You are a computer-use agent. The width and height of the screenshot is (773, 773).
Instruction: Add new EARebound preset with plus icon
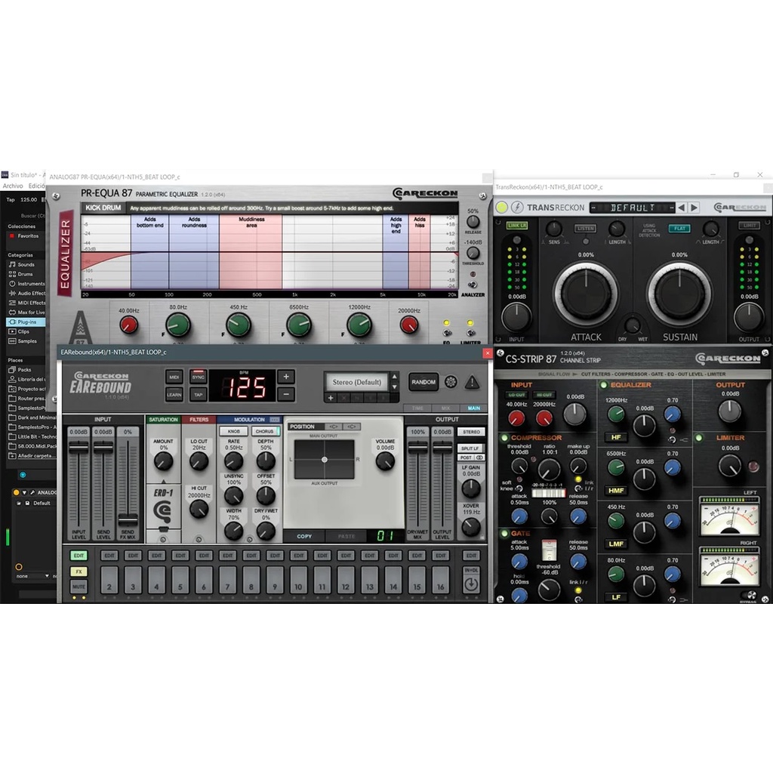coord(331,398)
